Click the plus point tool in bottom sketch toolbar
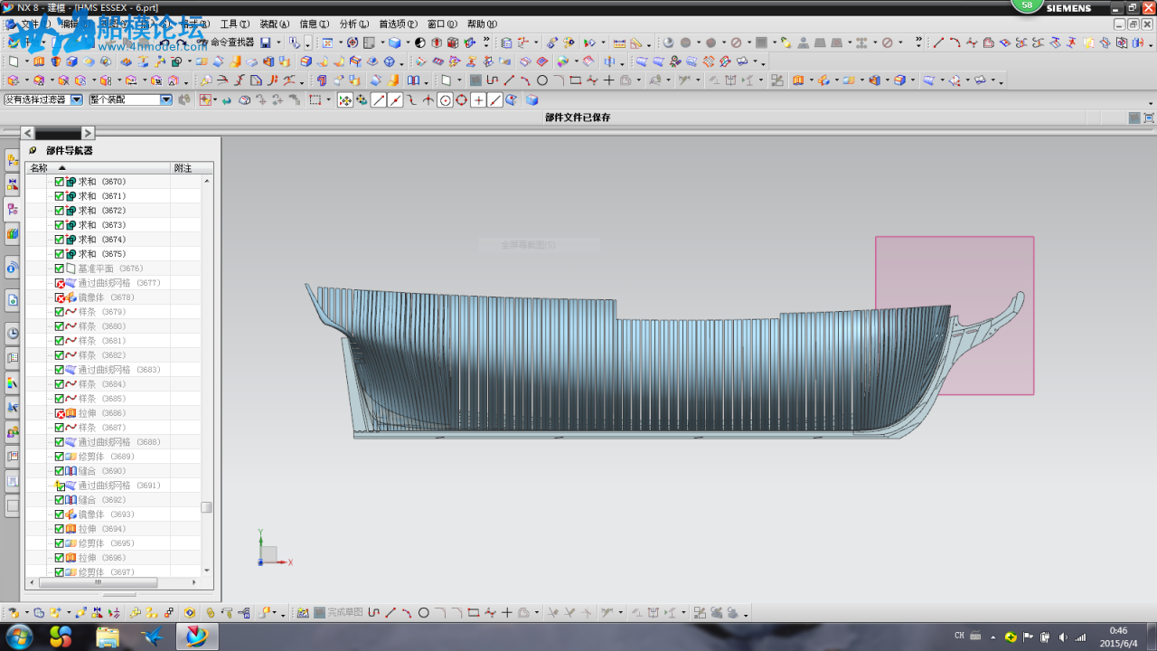Image resolution: width=1157 pixels, height=651 pixels. pos(506,613)
